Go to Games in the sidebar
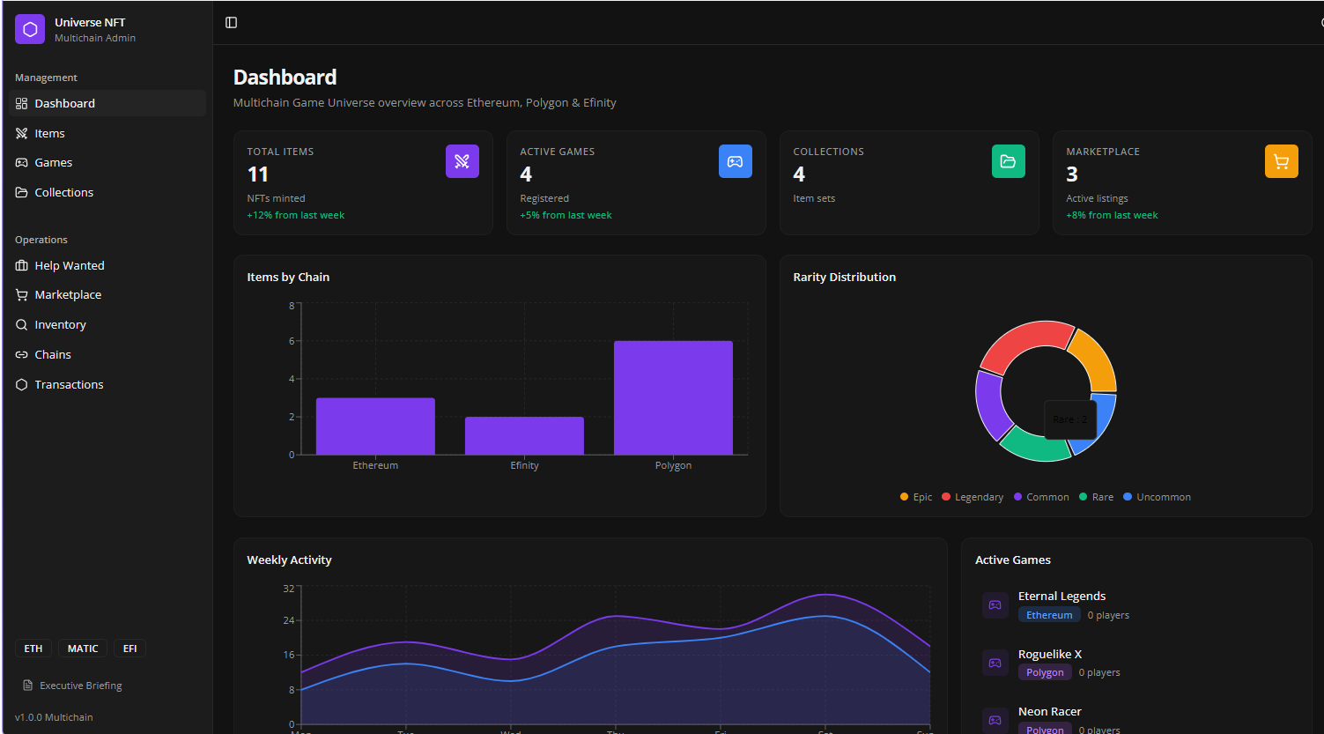 click(53, 163)
